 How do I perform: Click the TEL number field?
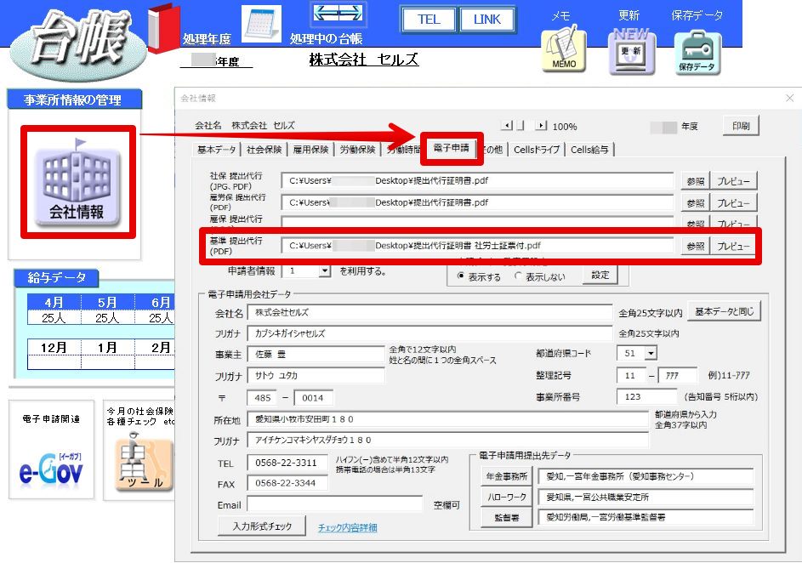pos(287,463)
